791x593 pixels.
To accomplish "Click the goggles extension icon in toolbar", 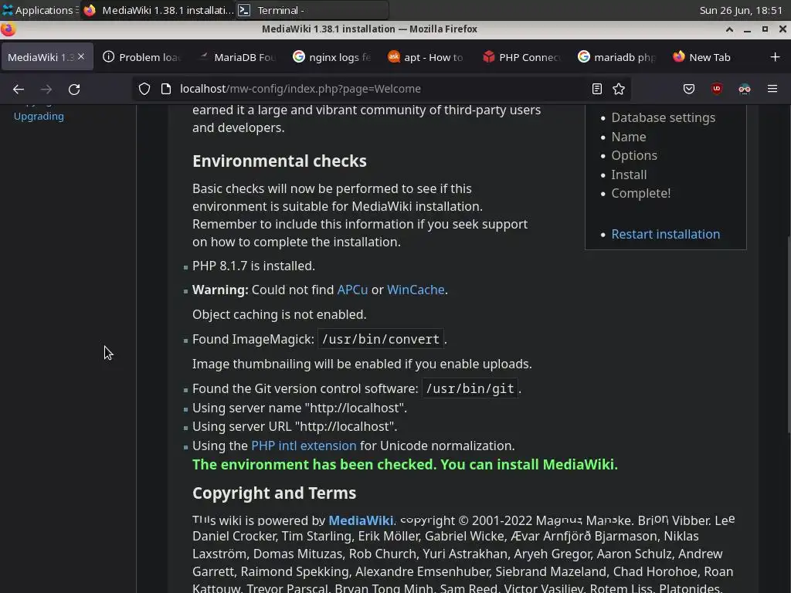I will (x=744, y=90).
